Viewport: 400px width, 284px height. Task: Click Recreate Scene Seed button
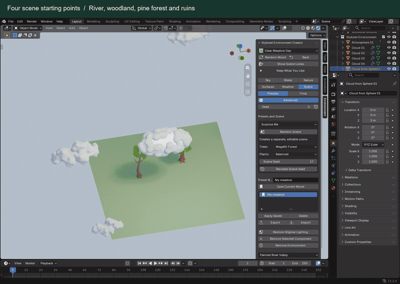click(x=288, y=169)
